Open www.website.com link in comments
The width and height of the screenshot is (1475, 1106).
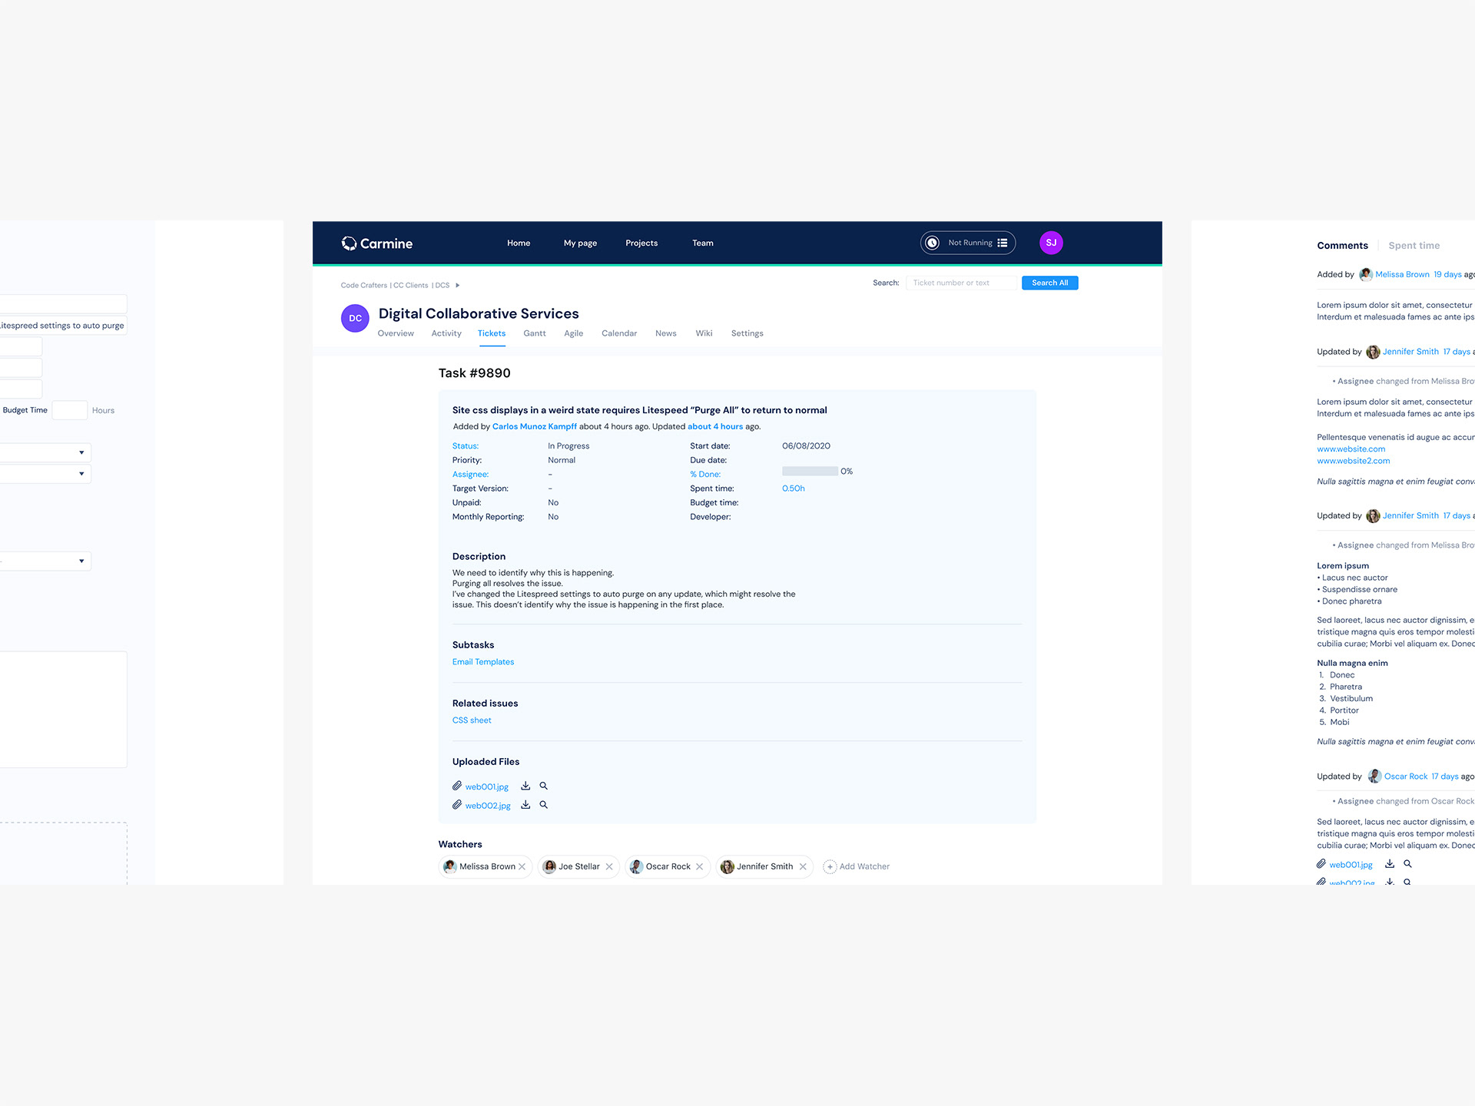(1351, 449)
